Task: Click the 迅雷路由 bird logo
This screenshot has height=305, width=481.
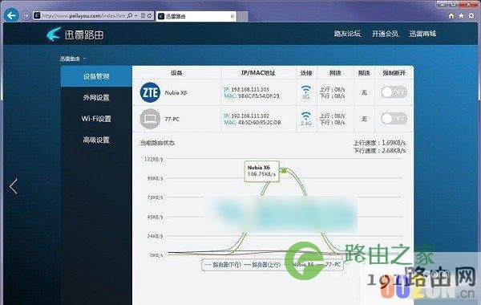Action: click(x=54, y=34)
